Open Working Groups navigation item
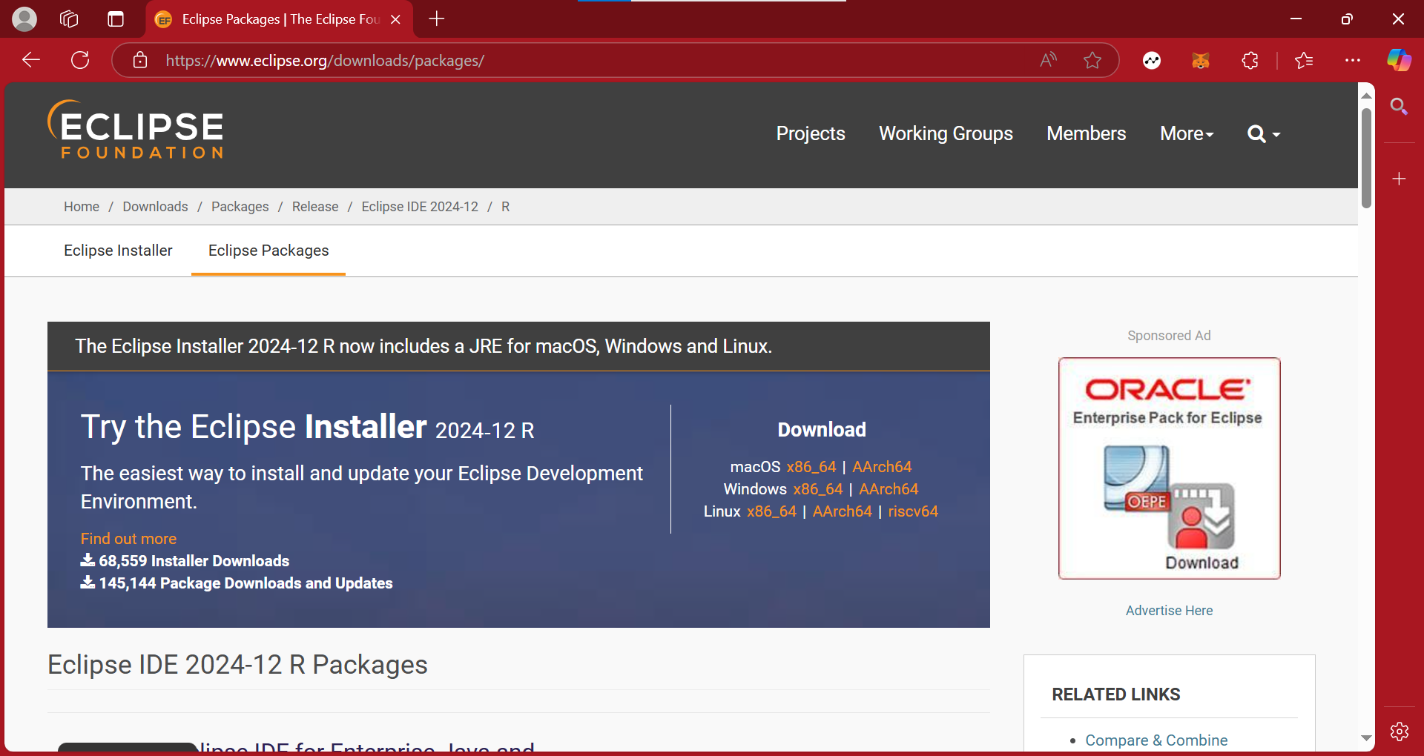1424x756 pixels. [946, 133]
